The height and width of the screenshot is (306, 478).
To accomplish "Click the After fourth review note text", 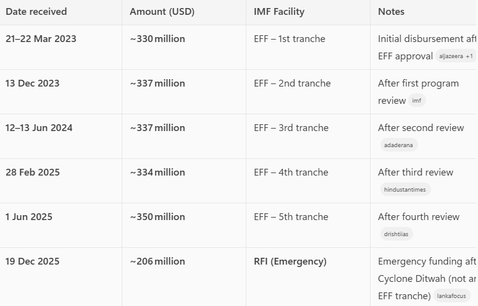I will [419, 217].
